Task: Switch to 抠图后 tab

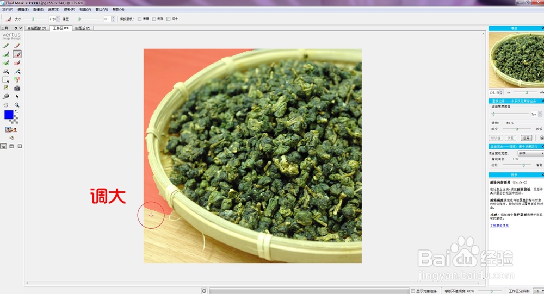Action: (x=83, y=28)
